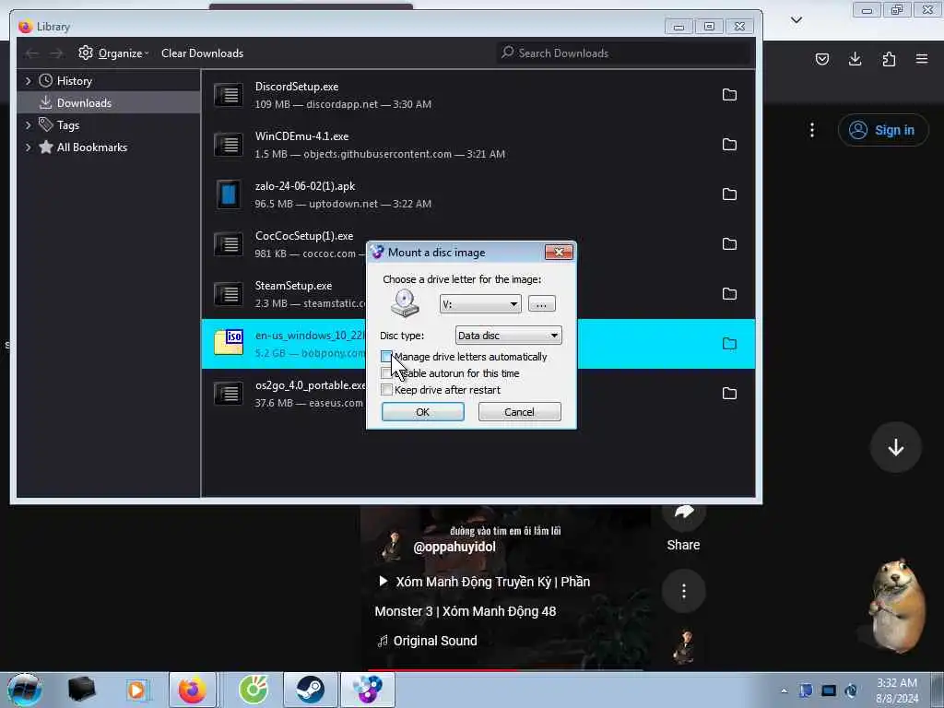Cancel the Mount a disc image dialog
Viewport: 944px width, 708px height.
pos(519,412)
